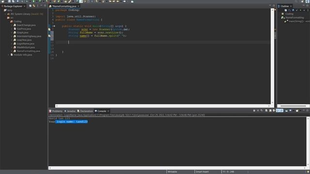Click the warning marker beside the Scanner line

pyautogui.click(x=49, y=29)
